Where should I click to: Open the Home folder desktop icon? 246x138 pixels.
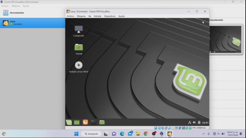click(79, 49)
